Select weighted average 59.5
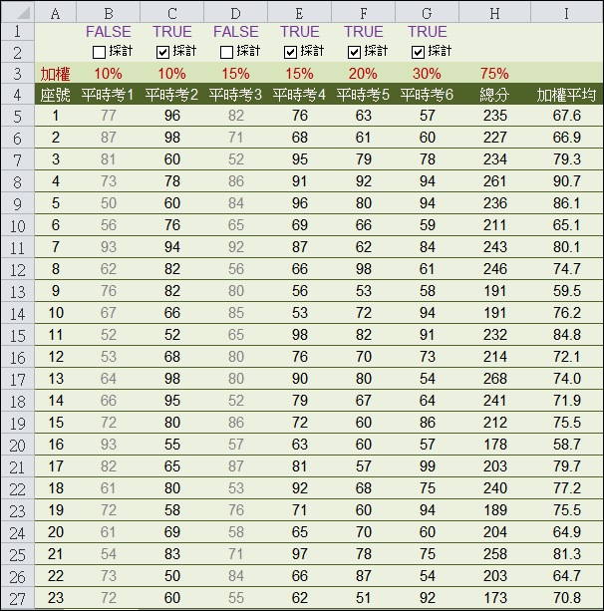604x611 pixels. [x=566, y=291]
